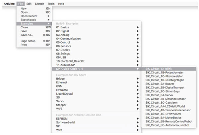
Task: Expand the Open Recent submenu
Action: point(34,16)
